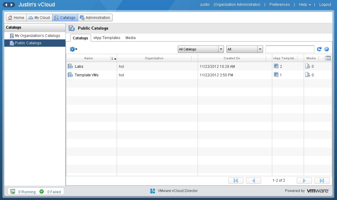Click the media icon in Template VMs row
Image resolution: width=337 pixels, height=200 pixels.
308,75
